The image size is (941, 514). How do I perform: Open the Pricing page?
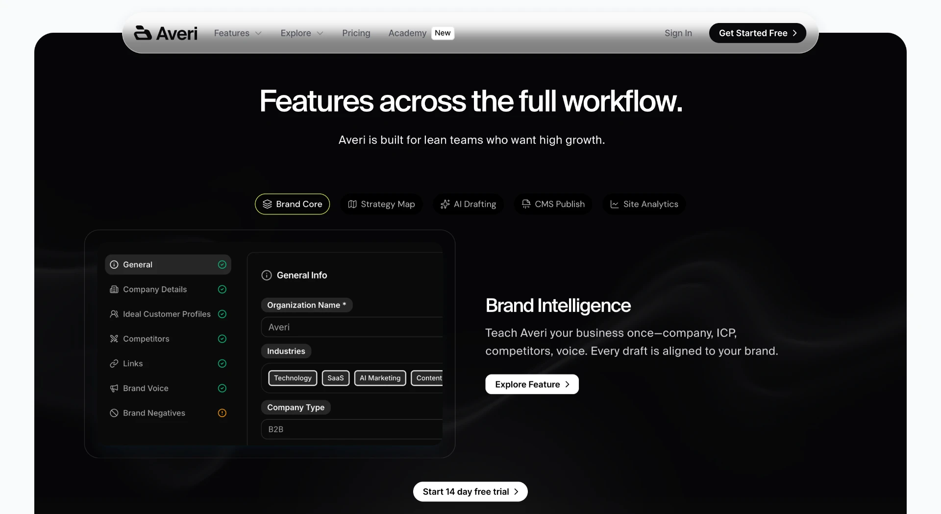356,33
